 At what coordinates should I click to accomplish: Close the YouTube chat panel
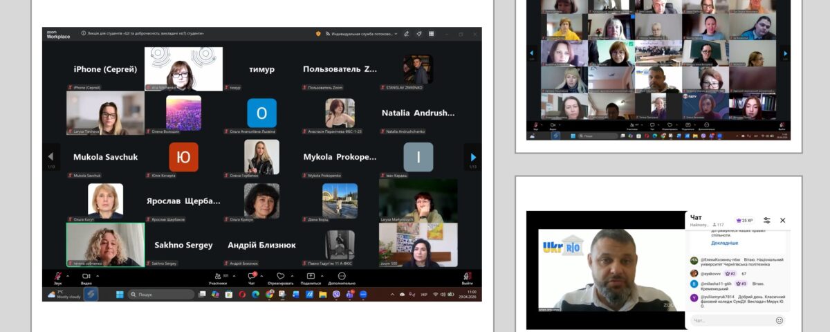point(783,220)
